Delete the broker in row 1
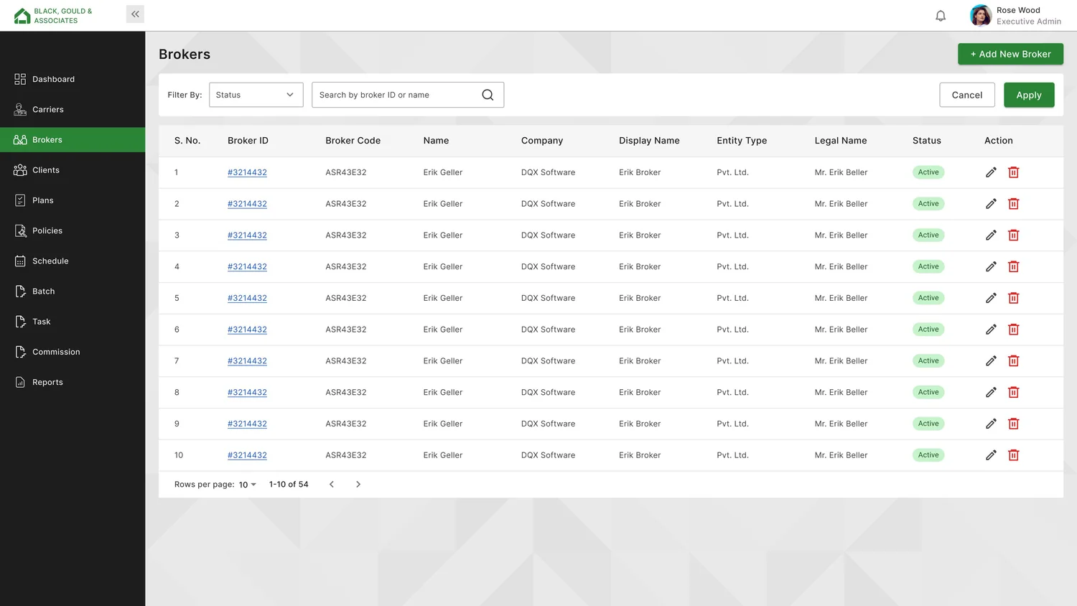 (1014, 172)
